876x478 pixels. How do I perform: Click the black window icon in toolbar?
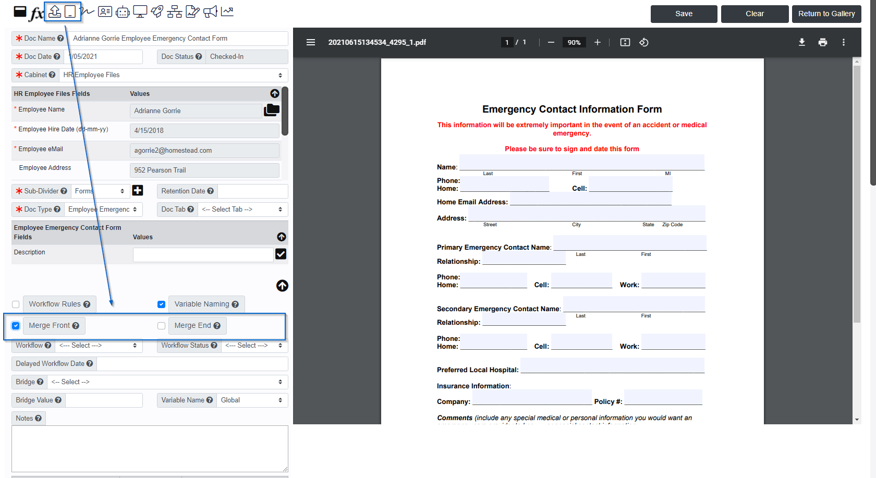click(x=20, y=11)
